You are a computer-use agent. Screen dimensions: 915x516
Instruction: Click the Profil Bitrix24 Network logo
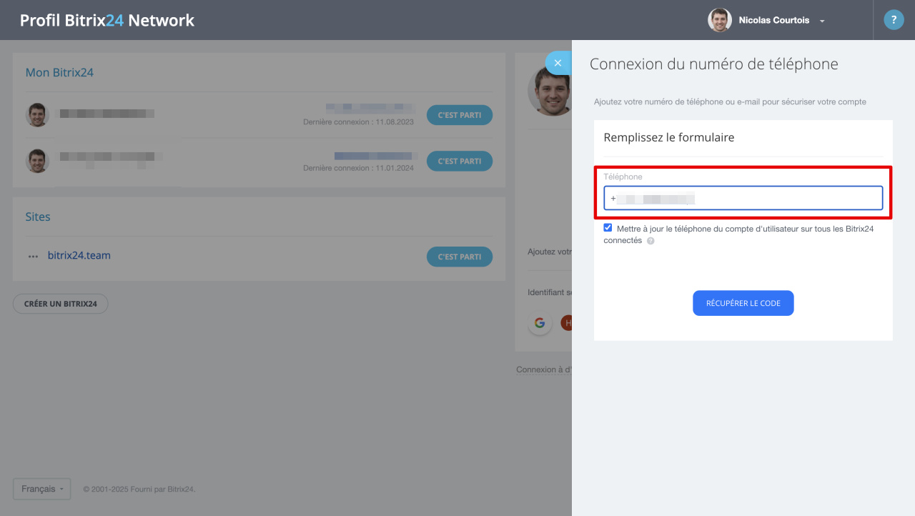click(x=107, y=20)
